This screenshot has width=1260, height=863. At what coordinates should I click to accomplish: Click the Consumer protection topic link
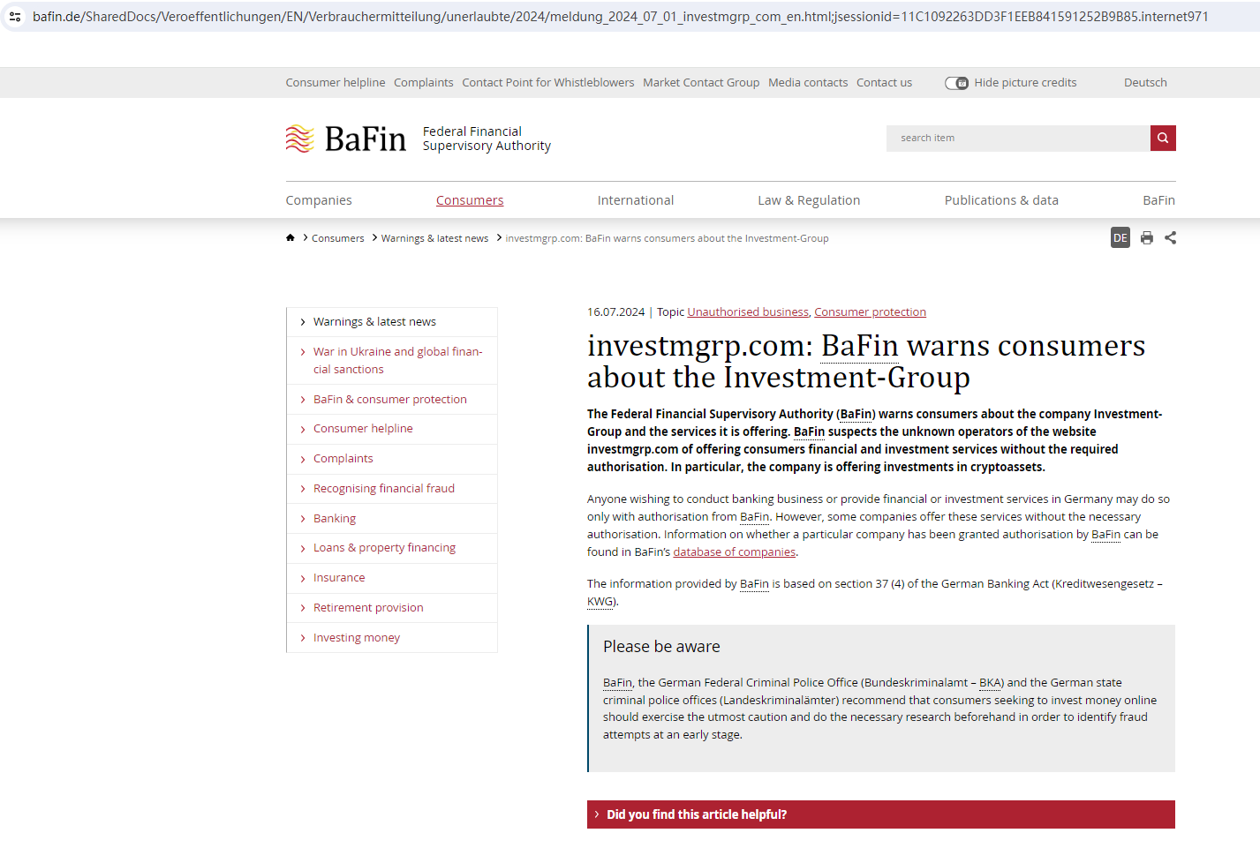click(x=870, y=312)
